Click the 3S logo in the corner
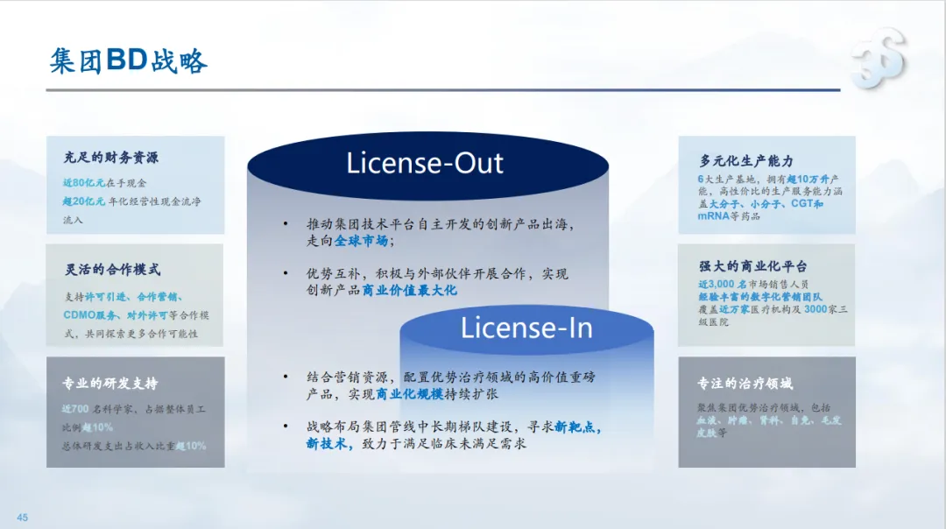 coord(878,60)
